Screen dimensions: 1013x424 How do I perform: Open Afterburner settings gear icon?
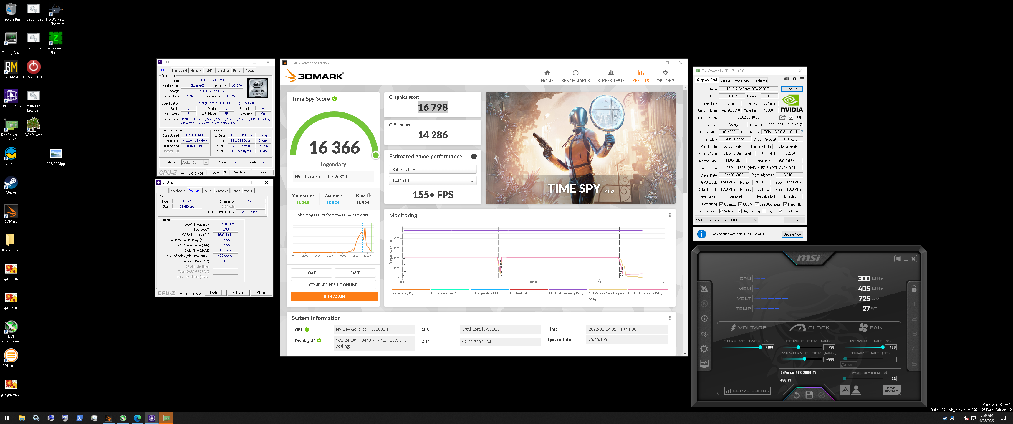704,349
